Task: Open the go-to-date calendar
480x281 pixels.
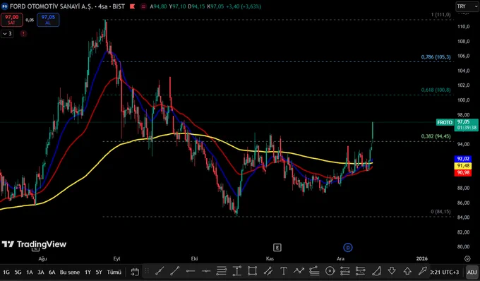Action: point(135,272)
